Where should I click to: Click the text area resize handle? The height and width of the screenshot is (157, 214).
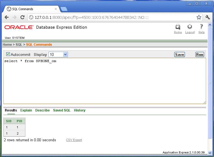(204, 103)
